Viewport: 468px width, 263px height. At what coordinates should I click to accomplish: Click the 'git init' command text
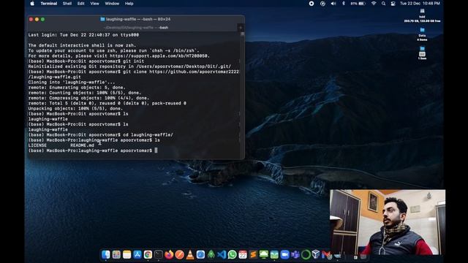133,61
